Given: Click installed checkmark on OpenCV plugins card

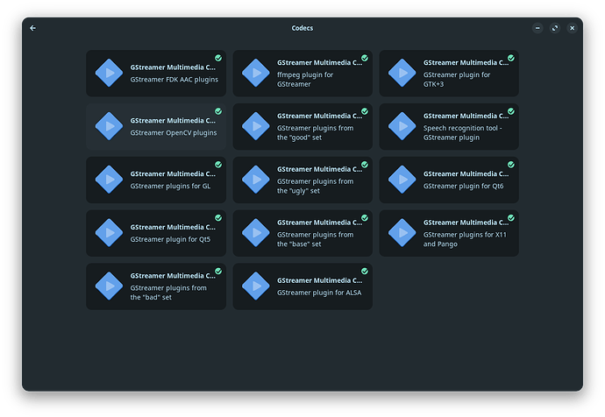Looking at the screenshot, I should tap(218, 111).
